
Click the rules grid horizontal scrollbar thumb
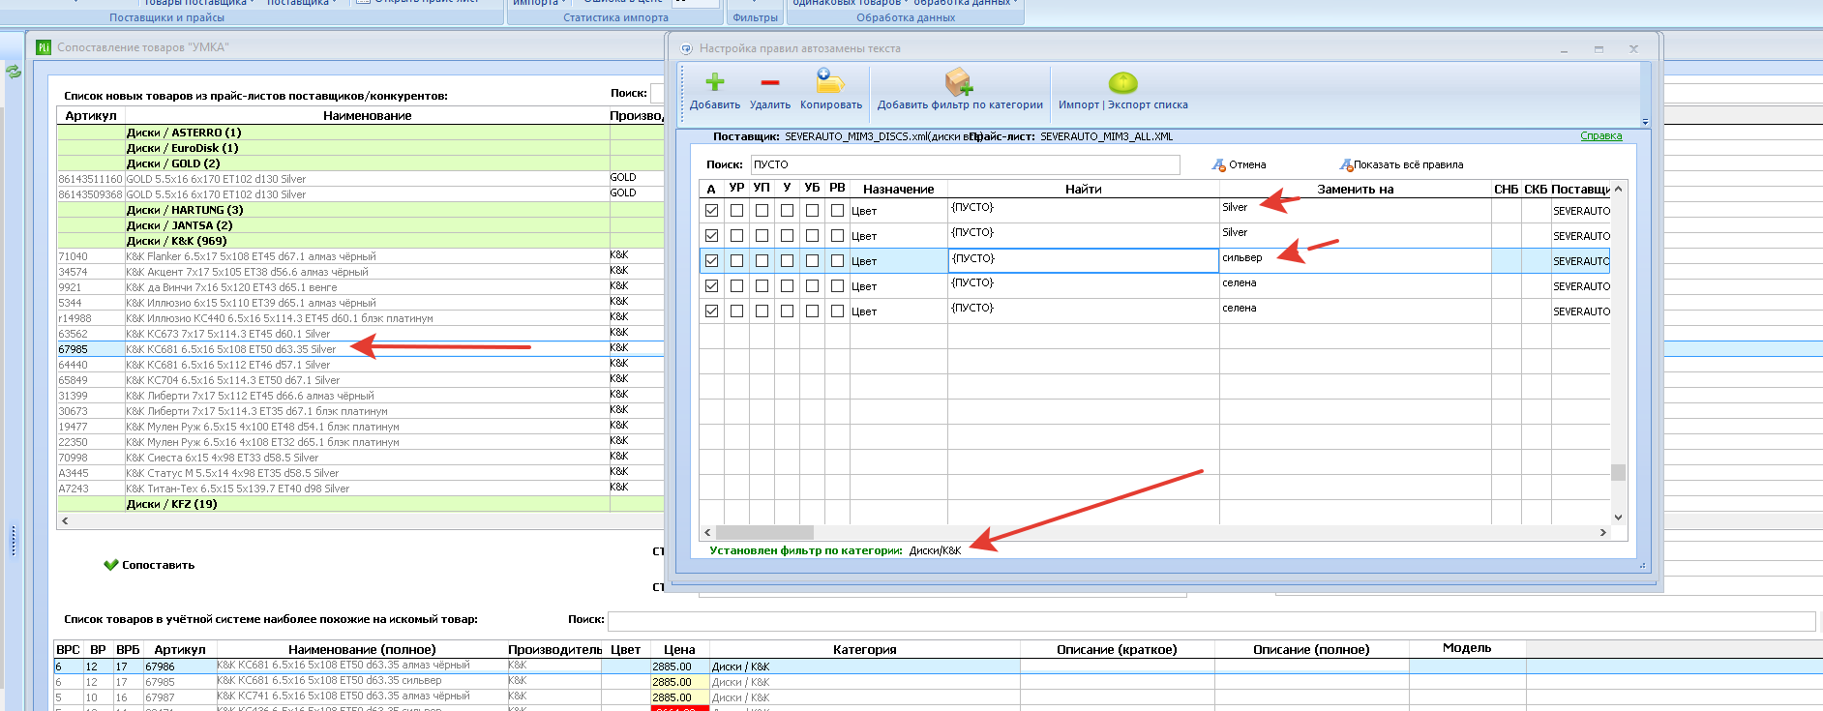pyautogui.click(x=764, y=532)
